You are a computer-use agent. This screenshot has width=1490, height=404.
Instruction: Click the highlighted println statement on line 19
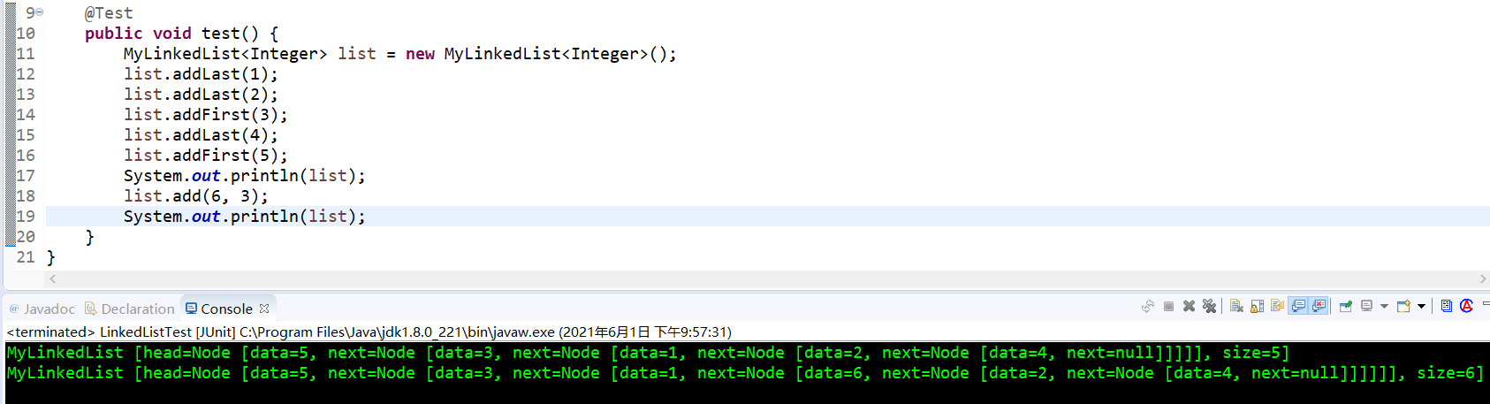pyautogui.click(x=244, y=217)
